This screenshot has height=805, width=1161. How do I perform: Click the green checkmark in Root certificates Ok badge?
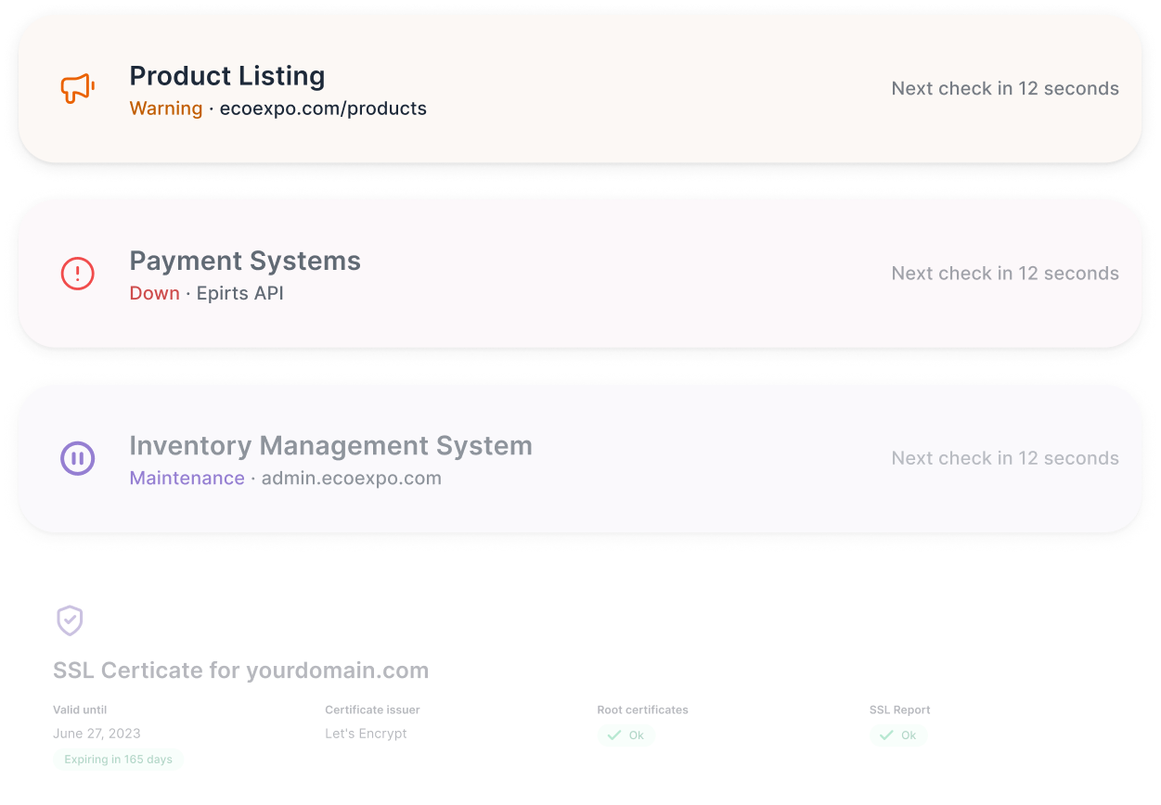coord(613,735)
